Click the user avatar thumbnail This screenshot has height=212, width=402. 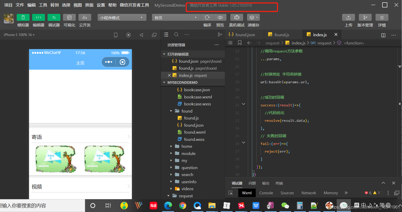click(x=9, y=19)
